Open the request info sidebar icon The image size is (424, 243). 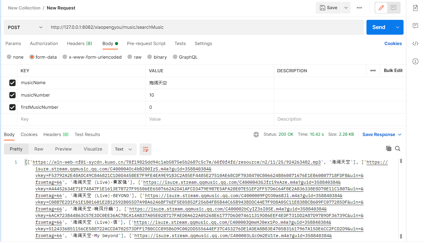[415, 61]
